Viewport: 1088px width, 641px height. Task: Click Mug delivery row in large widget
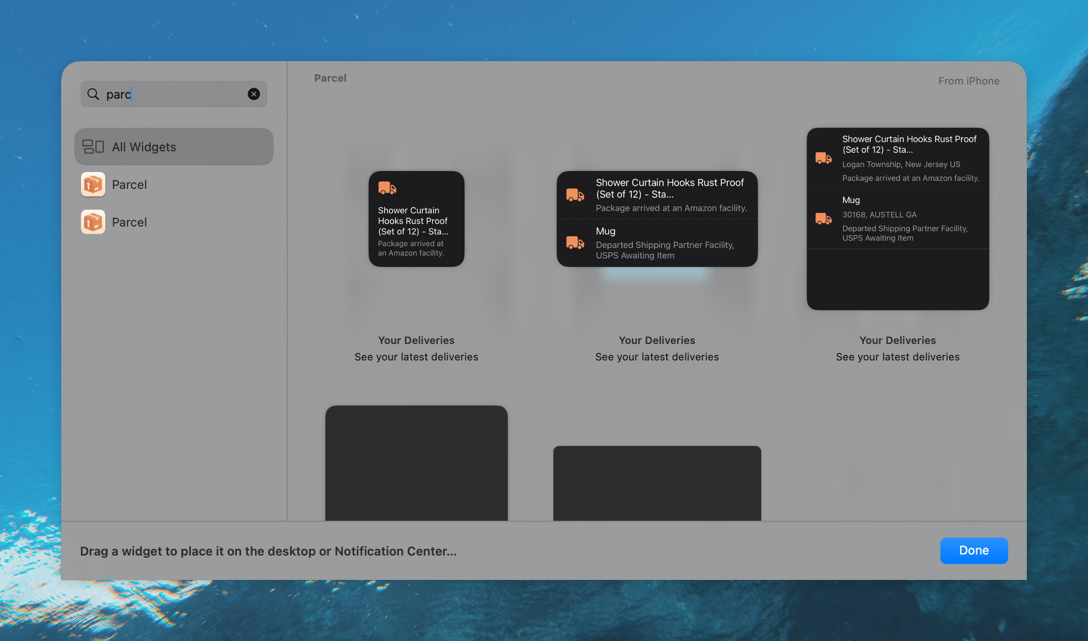click(897, 219)
